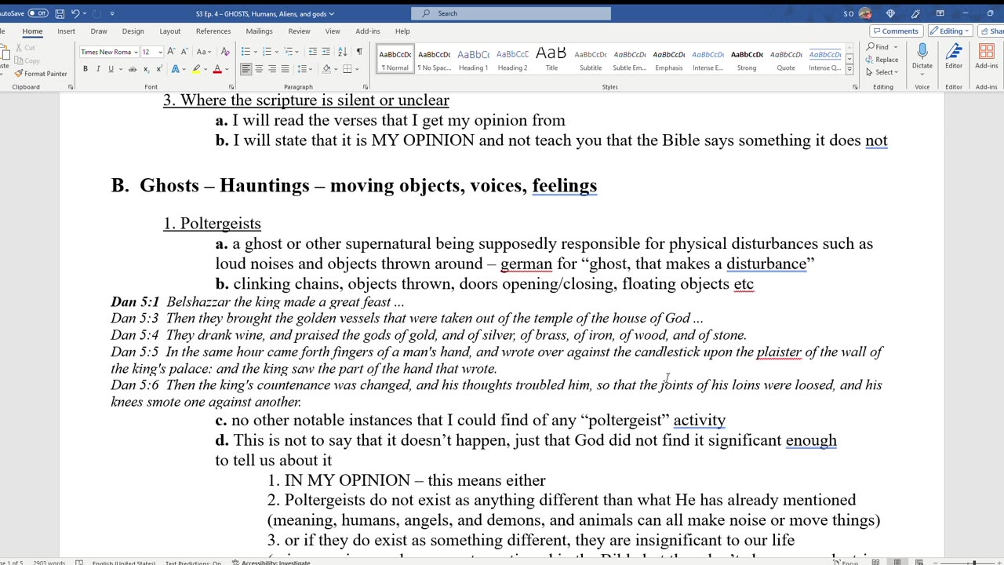Switch to the Insert tab
This screenshot has width=1004, height=565.
tap(66, 31)
